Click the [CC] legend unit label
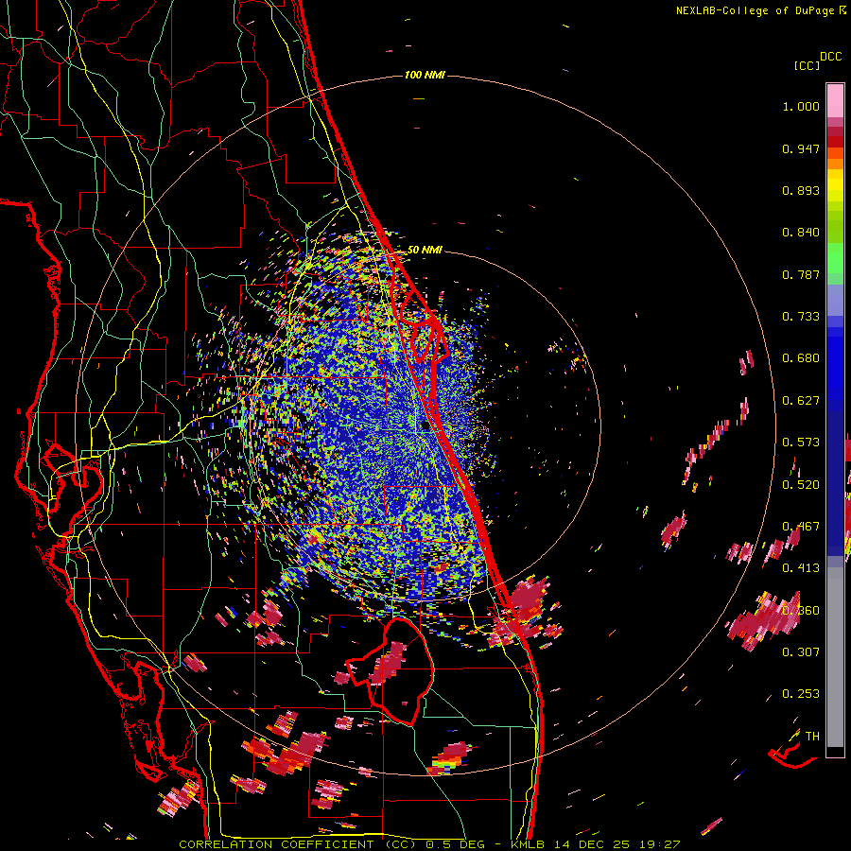This screenshot has width=851, height=851. pos(807,65)
